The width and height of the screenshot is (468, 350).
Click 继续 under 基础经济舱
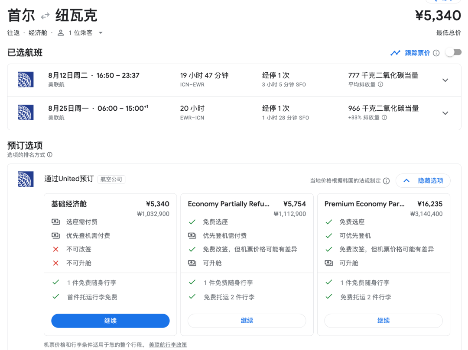110,321
